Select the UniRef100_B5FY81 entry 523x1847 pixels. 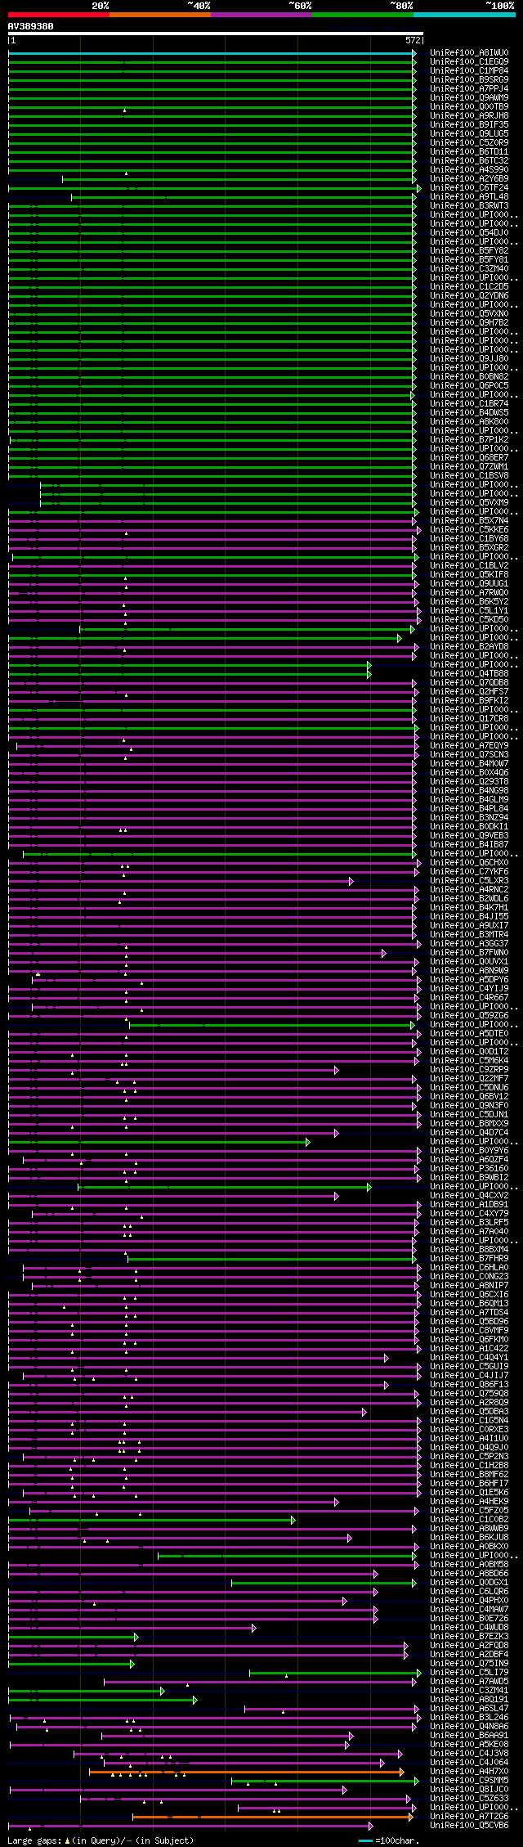point(469,260)
